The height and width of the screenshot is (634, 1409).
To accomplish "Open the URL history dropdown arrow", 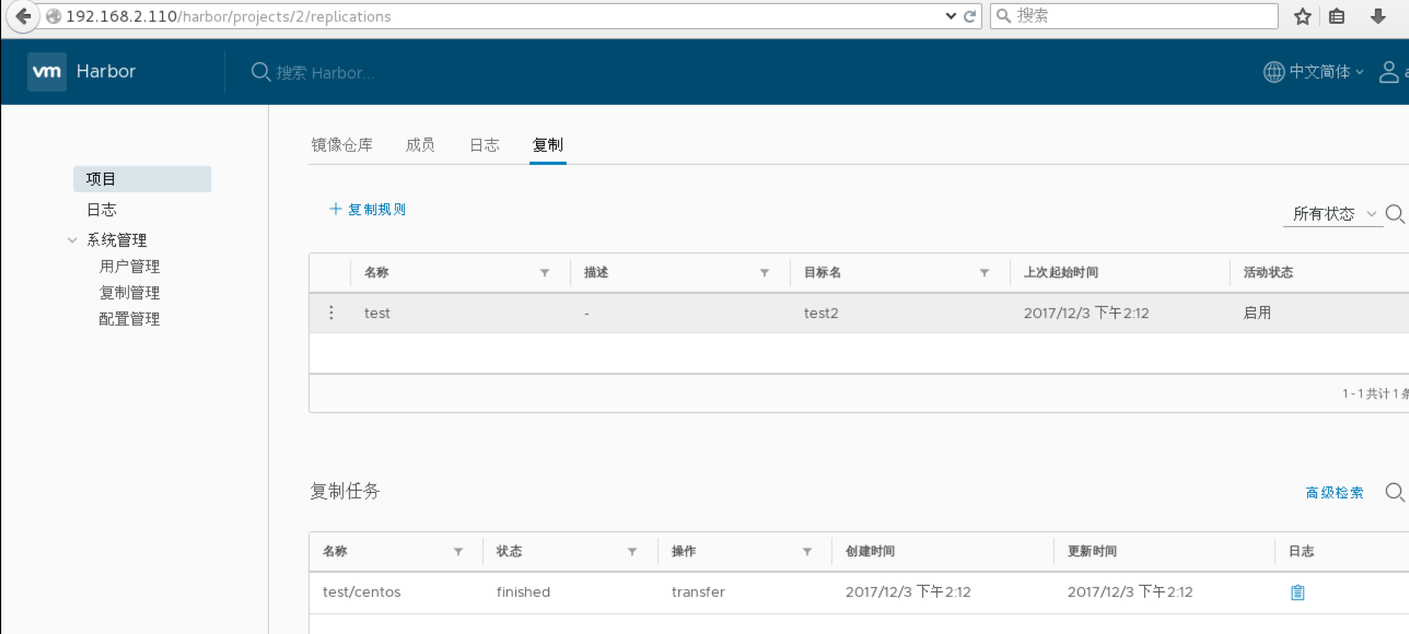I will tap(950, 16).
